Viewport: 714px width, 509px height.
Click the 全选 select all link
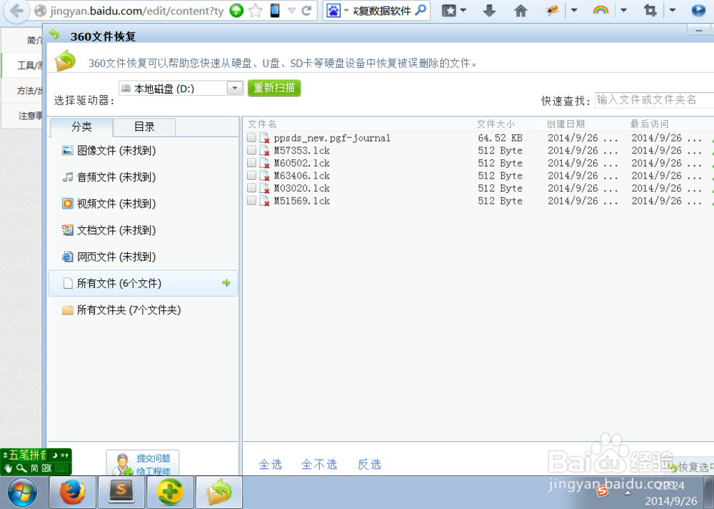pyautogui.click(x=271, y=464)
